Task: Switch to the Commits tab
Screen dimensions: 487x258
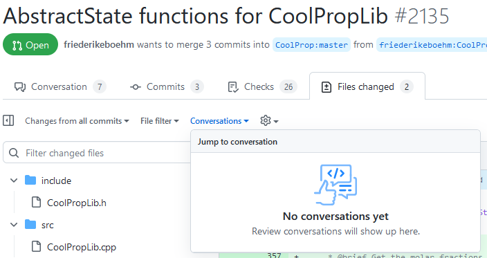Action: click(x=167, y=87)
